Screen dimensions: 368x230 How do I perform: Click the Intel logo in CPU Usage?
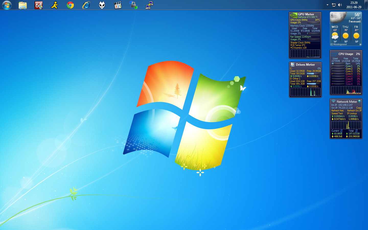pos(335,54)
